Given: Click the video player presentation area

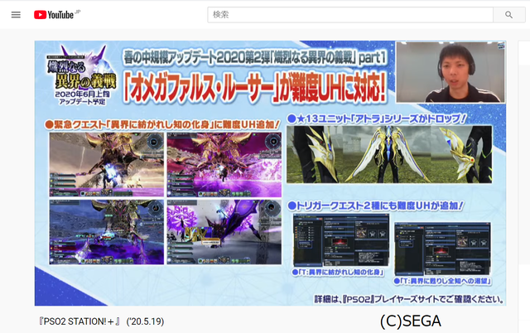Looking at the screenshot, I should [270, 173].
